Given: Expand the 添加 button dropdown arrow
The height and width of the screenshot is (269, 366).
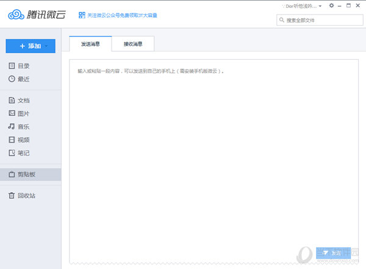Looking at the screenshot, I should (47, 46).
